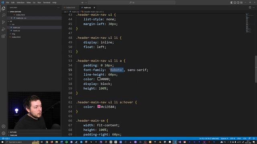Open the Run menu

pos(39,2)
